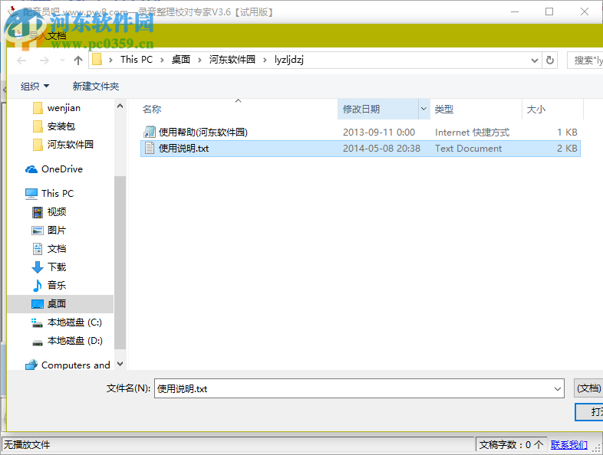
Task: Open the 安装包 folder in sidebar
Action: (61, 126)
